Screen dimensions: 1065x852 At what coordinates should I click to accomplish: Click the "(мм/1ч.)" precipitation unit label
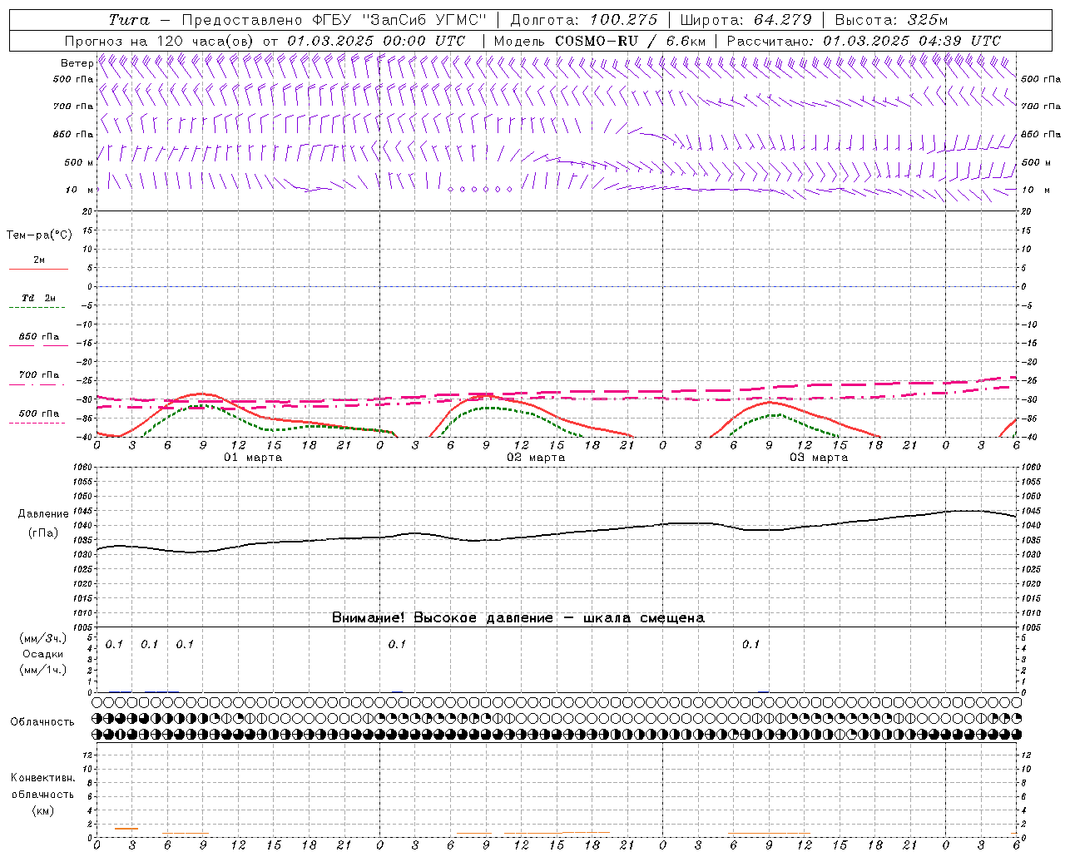pyautogui.click(x=43, y=670)
